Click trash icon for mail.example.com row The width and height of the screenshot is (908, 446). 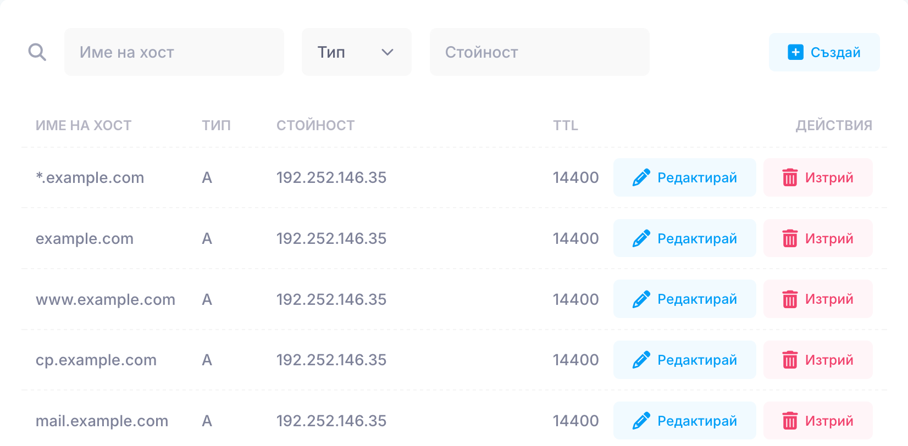click(790, 421)
